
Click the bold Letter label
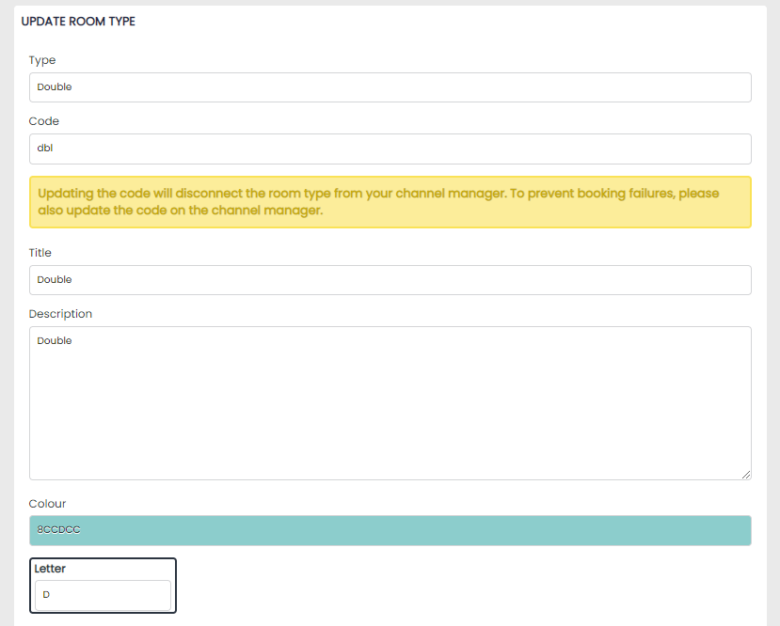coord(50,569)
